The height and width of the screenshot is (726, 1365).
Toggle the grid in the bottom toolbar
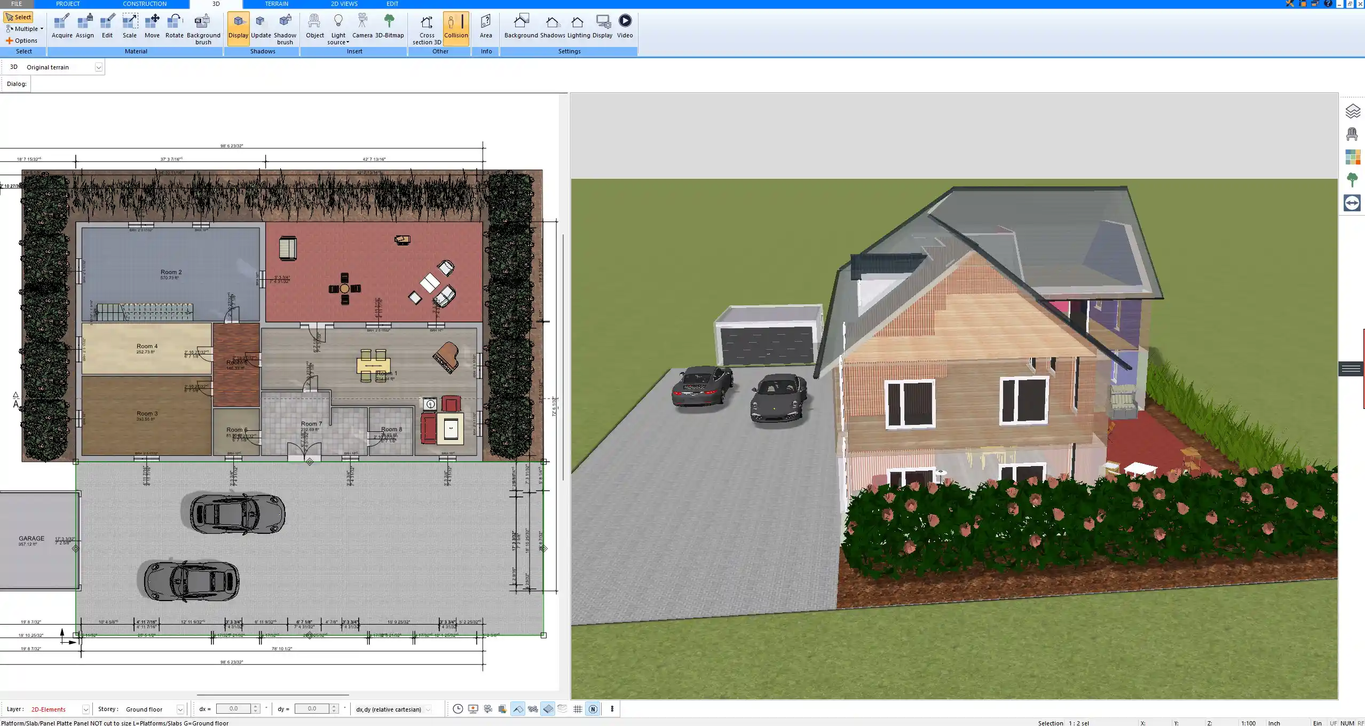(x=577, y=709)
